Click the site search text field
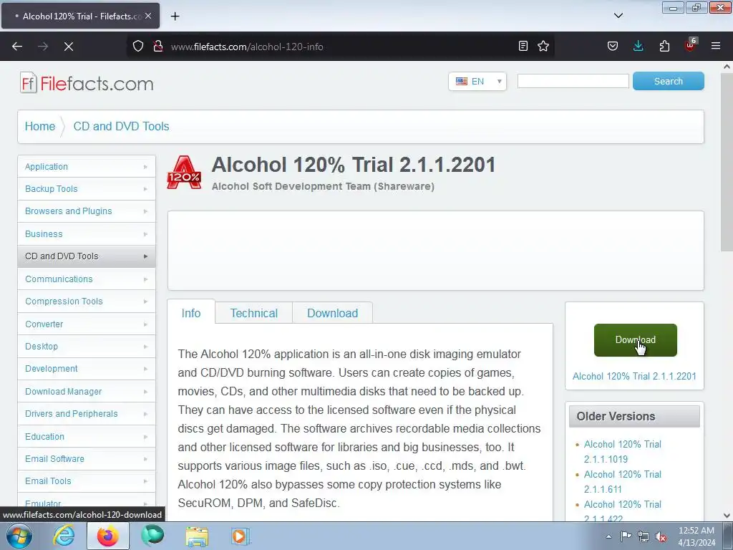 tap(573, 81)
